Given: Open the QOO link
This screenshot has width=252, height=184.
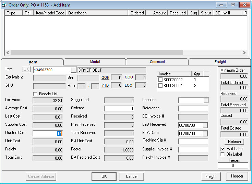Looking at the screenshot, I should pos(129,77).
